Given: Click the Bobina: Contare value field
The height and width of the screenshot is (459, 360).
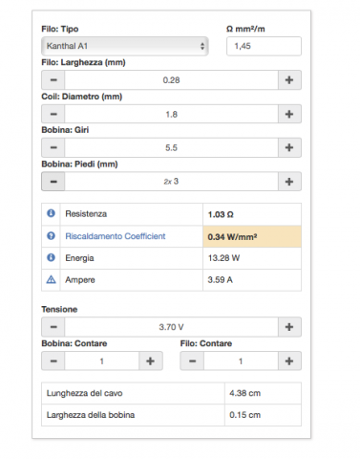Looking at the screenshot, I should tap(102, 361).
